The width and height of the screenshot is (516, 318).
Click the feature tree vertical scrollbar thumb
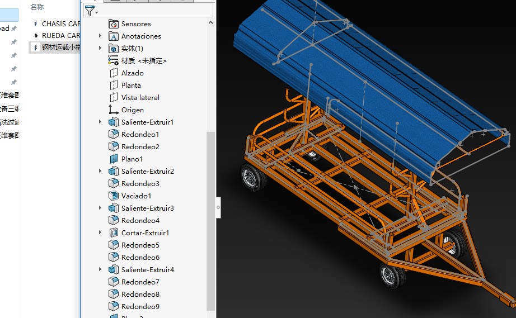tap(210, 221)
